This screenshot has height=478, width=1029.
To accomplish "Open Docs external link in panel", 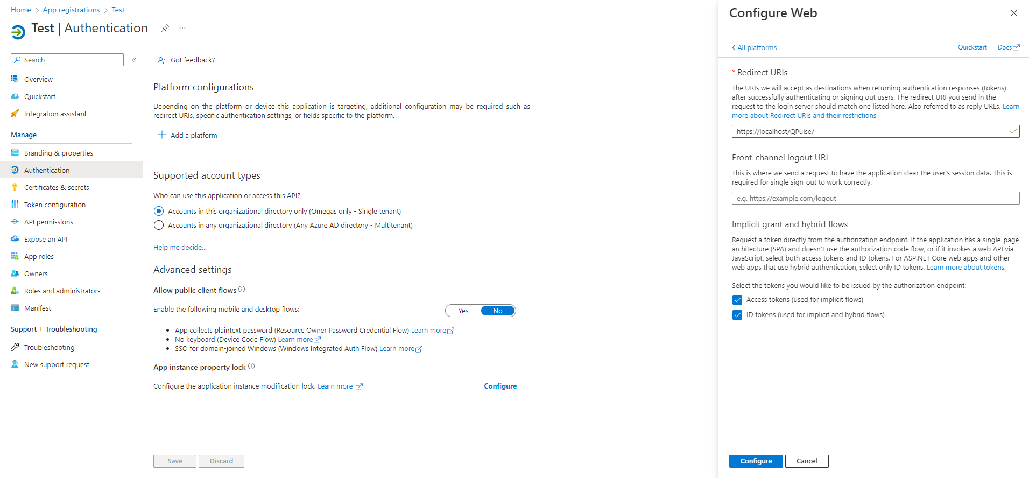I will [1008, 47].
